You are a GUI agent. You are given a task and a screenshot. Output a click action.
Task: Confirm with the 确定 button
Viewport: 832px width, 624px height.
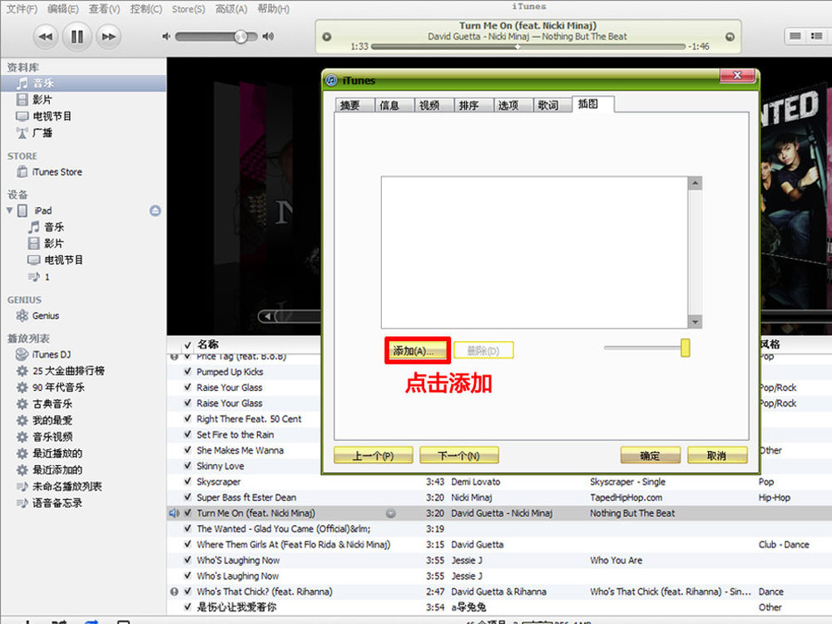point(650,455)
